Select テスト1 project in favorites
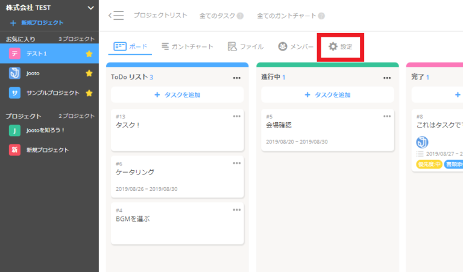Screen dimensions: 463x272 tap(49, 54)
